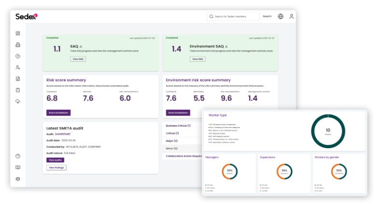Open the gauge risk-score icon in sidebar
Screen dimensions: 376x205
click(x=18, y=56)
